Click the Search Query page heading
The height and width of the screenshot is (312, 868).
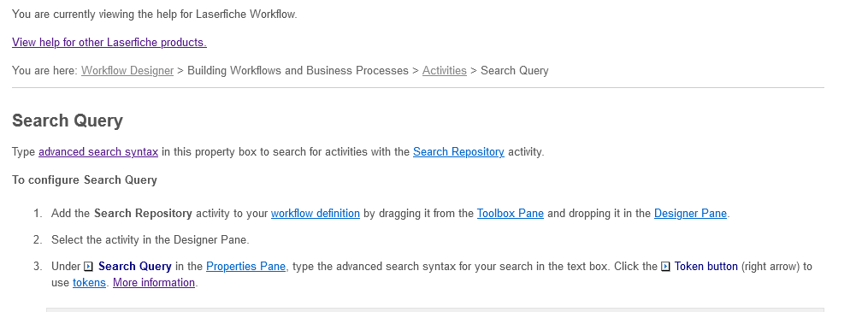68,121
